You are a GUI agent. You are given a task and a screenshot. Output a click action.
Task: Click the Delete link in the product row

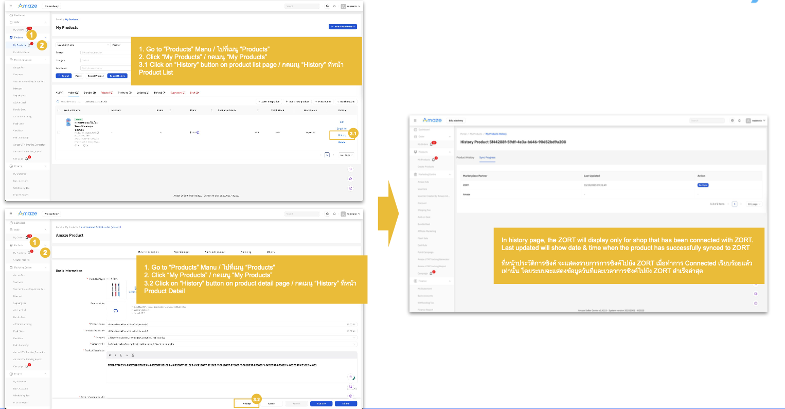point(342,142)
